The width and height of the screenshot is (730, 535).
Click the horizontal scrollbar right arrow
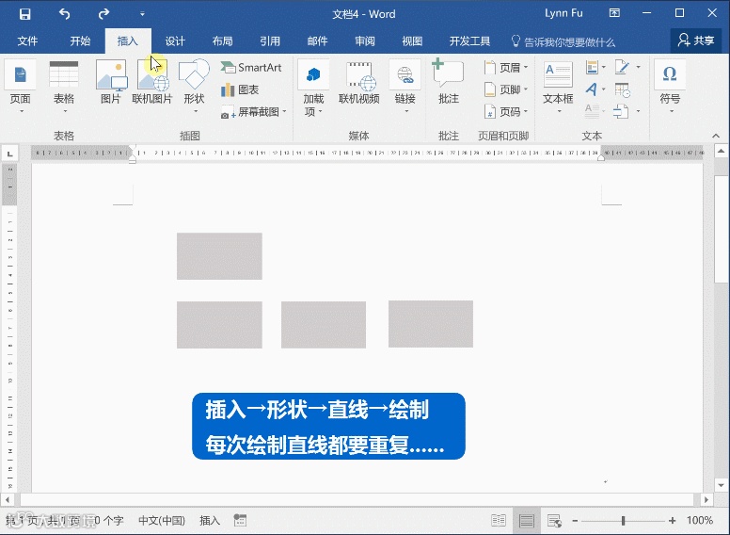click(x=706, y=499)
